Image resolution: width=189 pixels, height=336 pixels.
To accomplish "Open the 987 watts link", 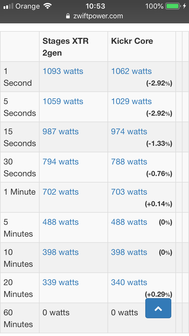I will pos(61,132).
